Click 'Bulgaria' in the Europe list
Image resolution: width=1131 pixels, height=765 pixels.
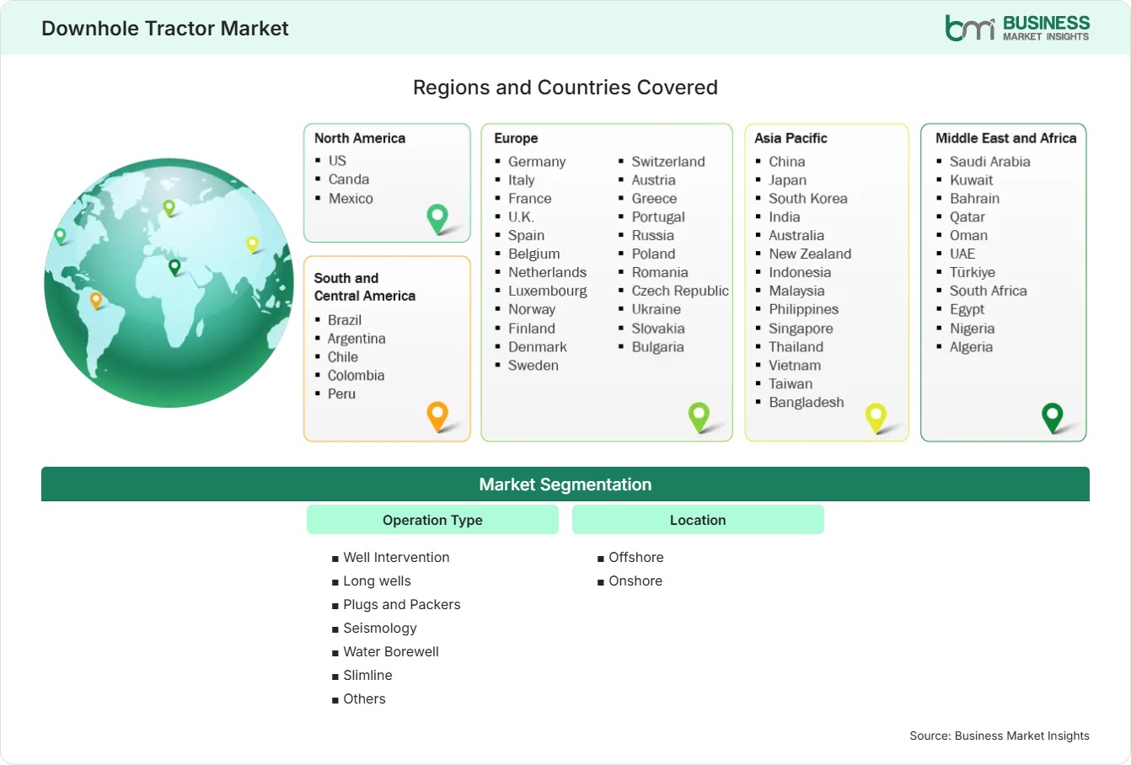[x=658, y=347]
